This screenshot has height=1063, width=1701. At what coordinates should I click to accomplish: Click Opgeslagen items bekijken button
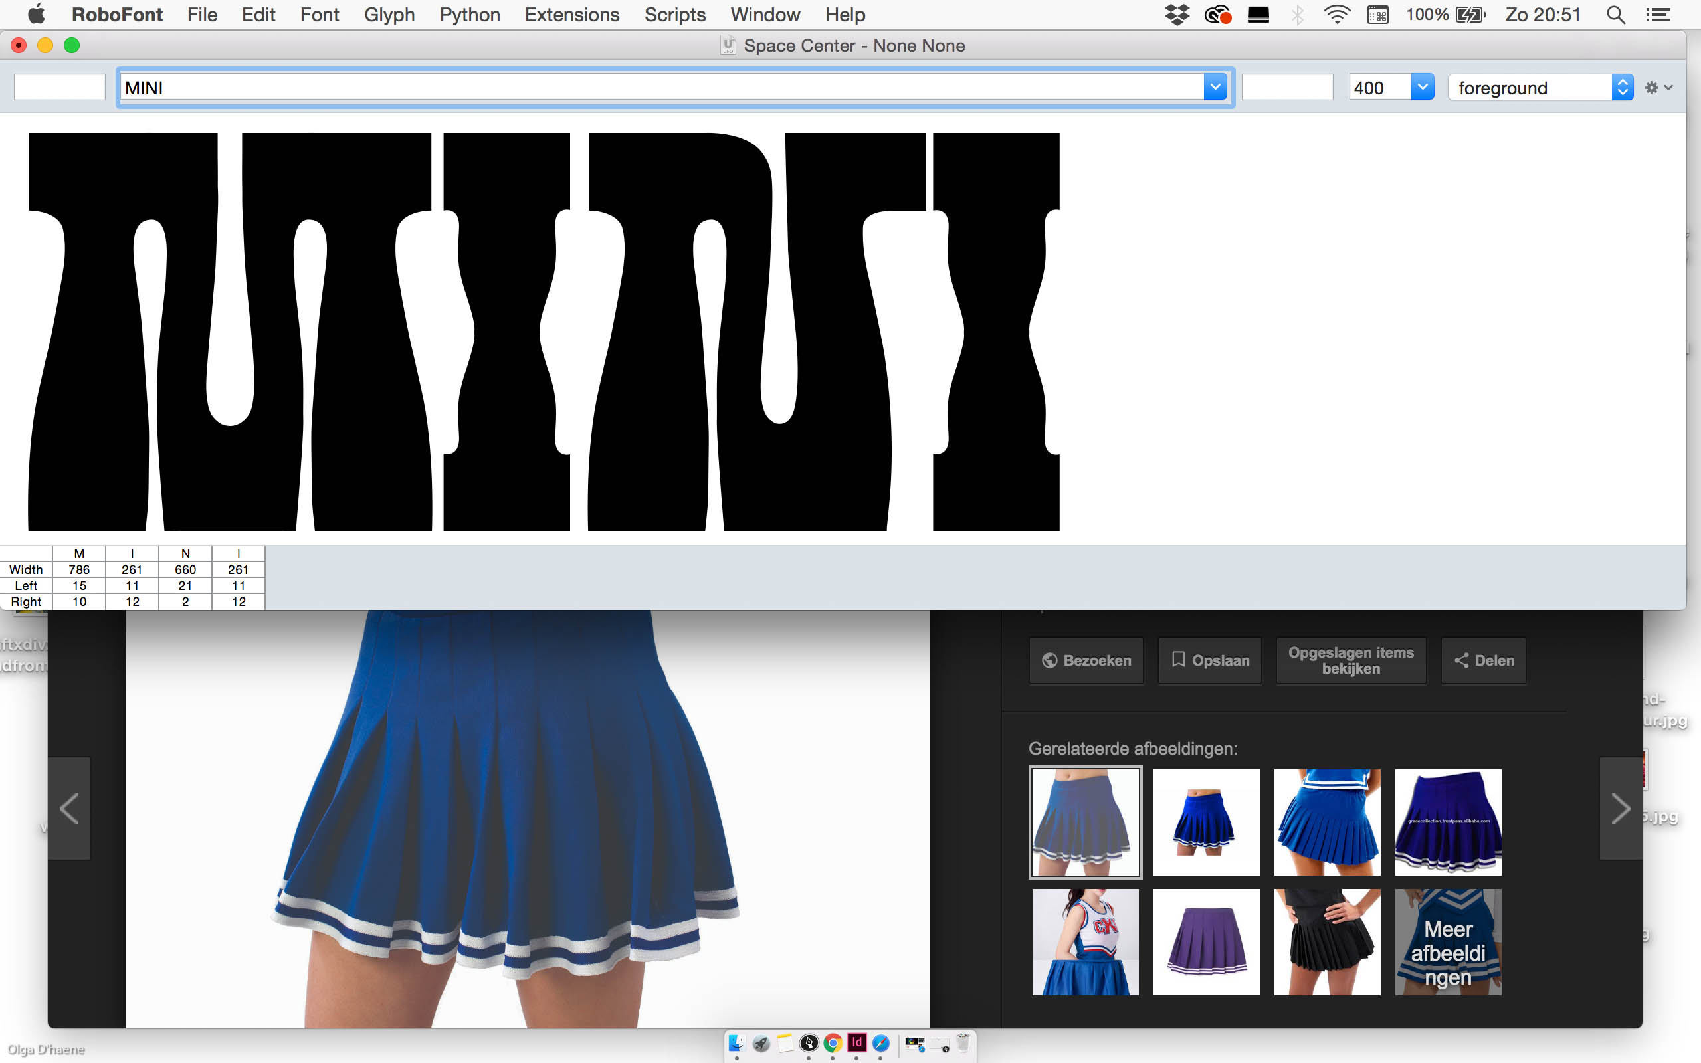(1351, 660)
